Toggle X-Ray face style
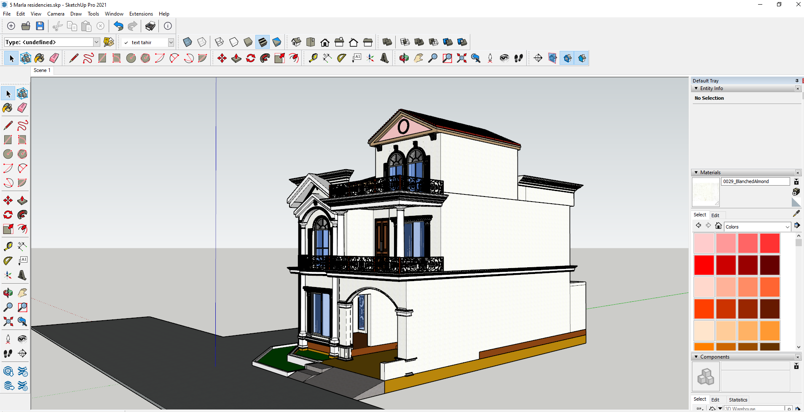 tap(188, 42)
